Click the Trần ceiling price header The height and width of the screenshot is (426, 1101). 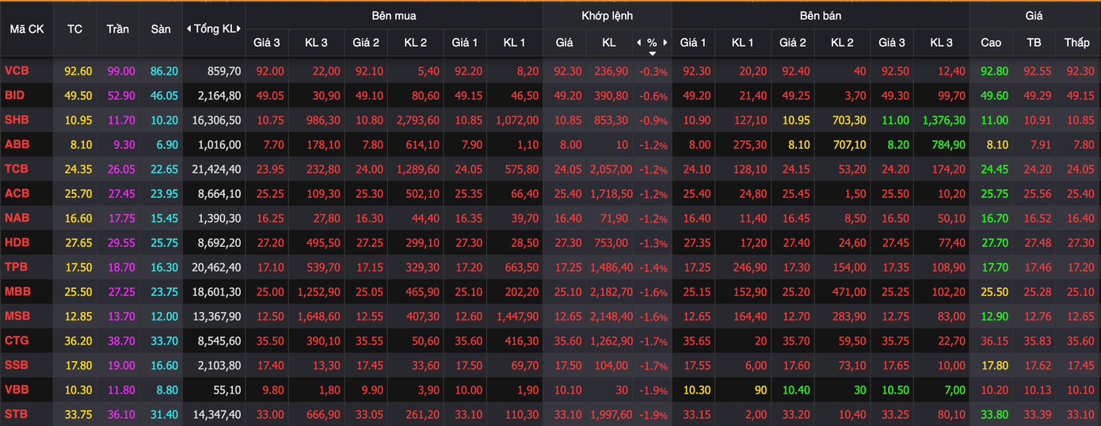tap(117, 29)
